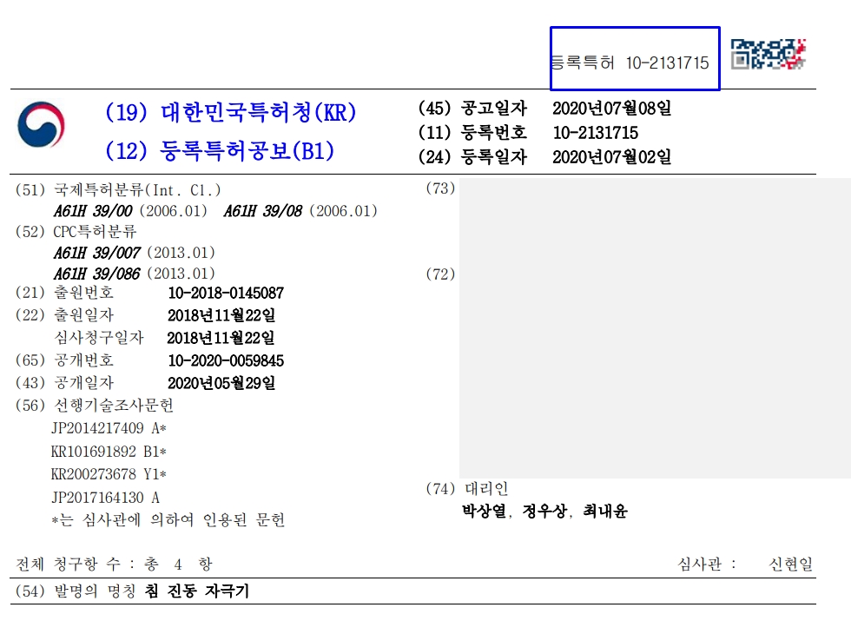Click the '(52) CPC특허분류' label
Viewport: 851px width, 634px height.
coord(76,232)
